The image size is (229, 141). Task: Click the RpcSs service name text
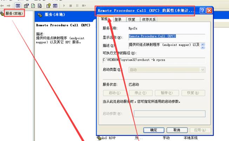pyautogui.click(x=133, y=29)
